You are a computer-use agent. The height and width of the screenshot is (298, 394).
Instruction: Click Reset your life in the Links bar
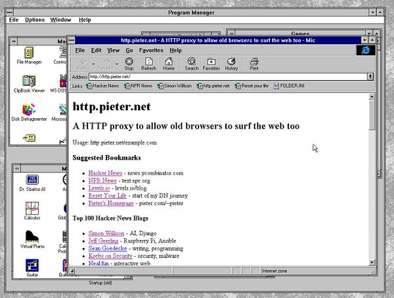252,86
